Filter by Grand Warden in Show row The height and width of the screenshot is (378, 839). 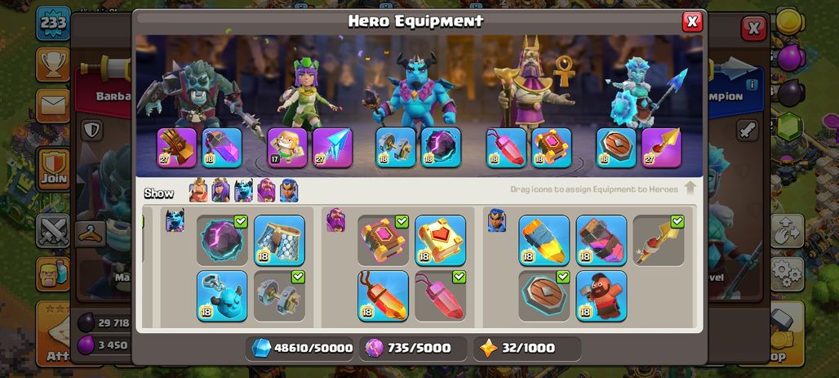tap(266, 190)
